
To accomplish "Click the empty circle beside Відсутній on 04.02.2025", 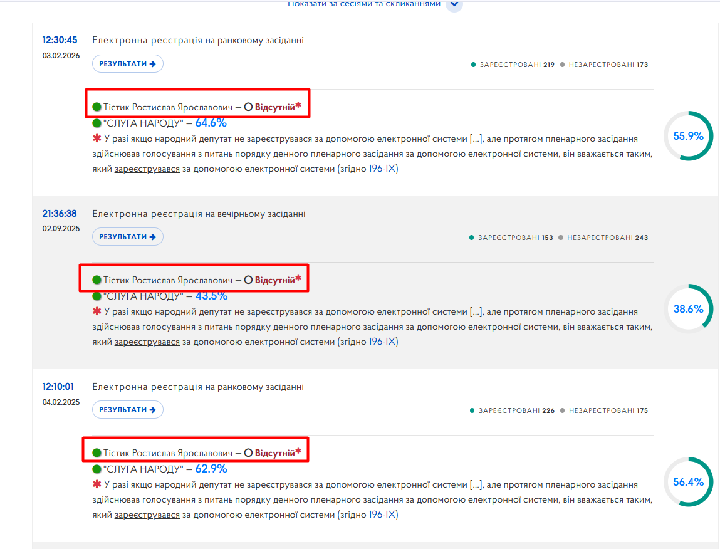I will [x=248, y=453].
